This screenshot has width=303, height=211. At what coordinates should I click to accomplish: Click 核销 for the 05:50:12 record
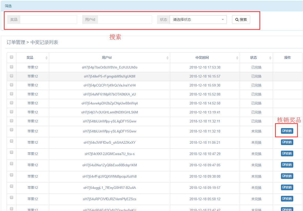(287, 199)
